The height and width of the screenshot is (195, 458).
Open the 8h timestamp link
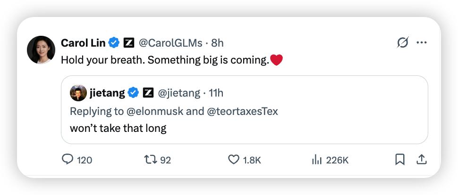(x=217, y=43)
